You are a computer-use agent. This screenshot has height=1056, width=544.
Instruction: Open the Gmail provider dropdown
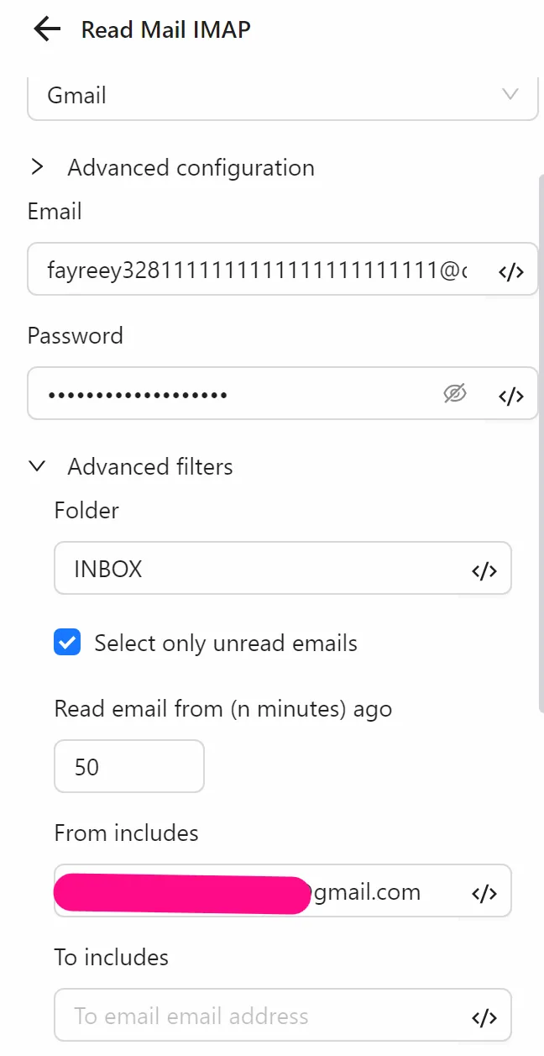[282, 95]
